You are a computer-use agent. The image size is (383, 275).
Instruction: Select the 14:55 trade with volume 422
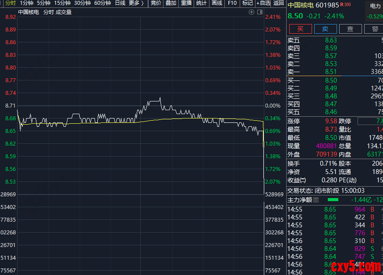[x=335, y=217]
